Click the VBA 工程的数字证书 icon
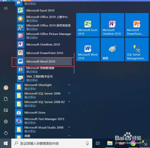This screenshot has height=148, width=150. click(x=21, y=78)
